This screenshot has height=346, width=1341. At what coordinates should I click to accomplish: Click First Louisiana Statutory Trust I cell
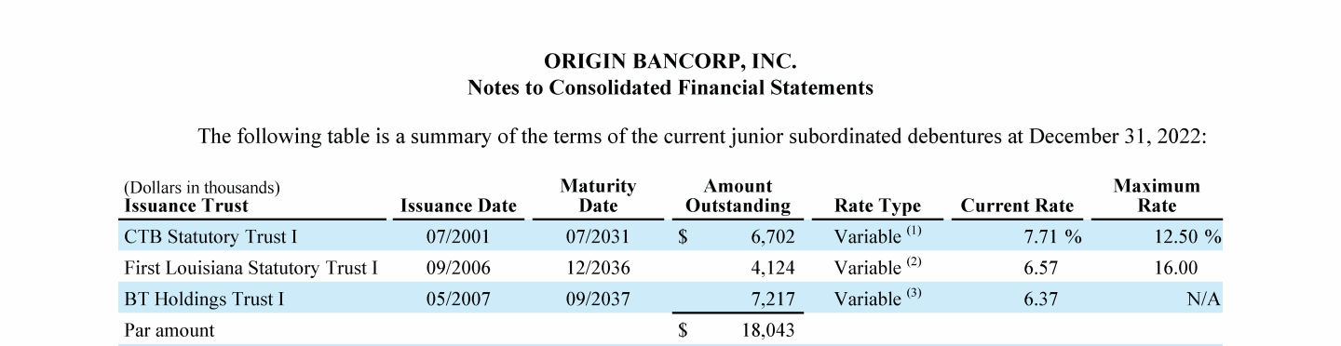point(251,268)
